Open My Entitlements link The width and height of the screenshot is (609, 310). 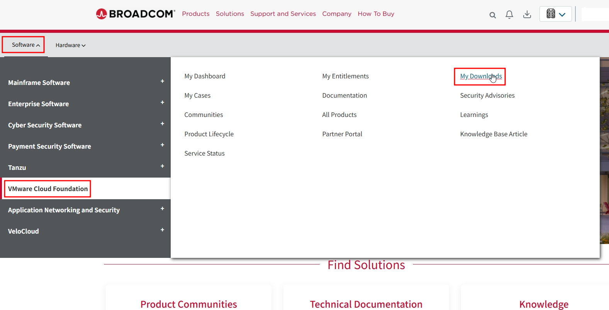click(345, 76)
